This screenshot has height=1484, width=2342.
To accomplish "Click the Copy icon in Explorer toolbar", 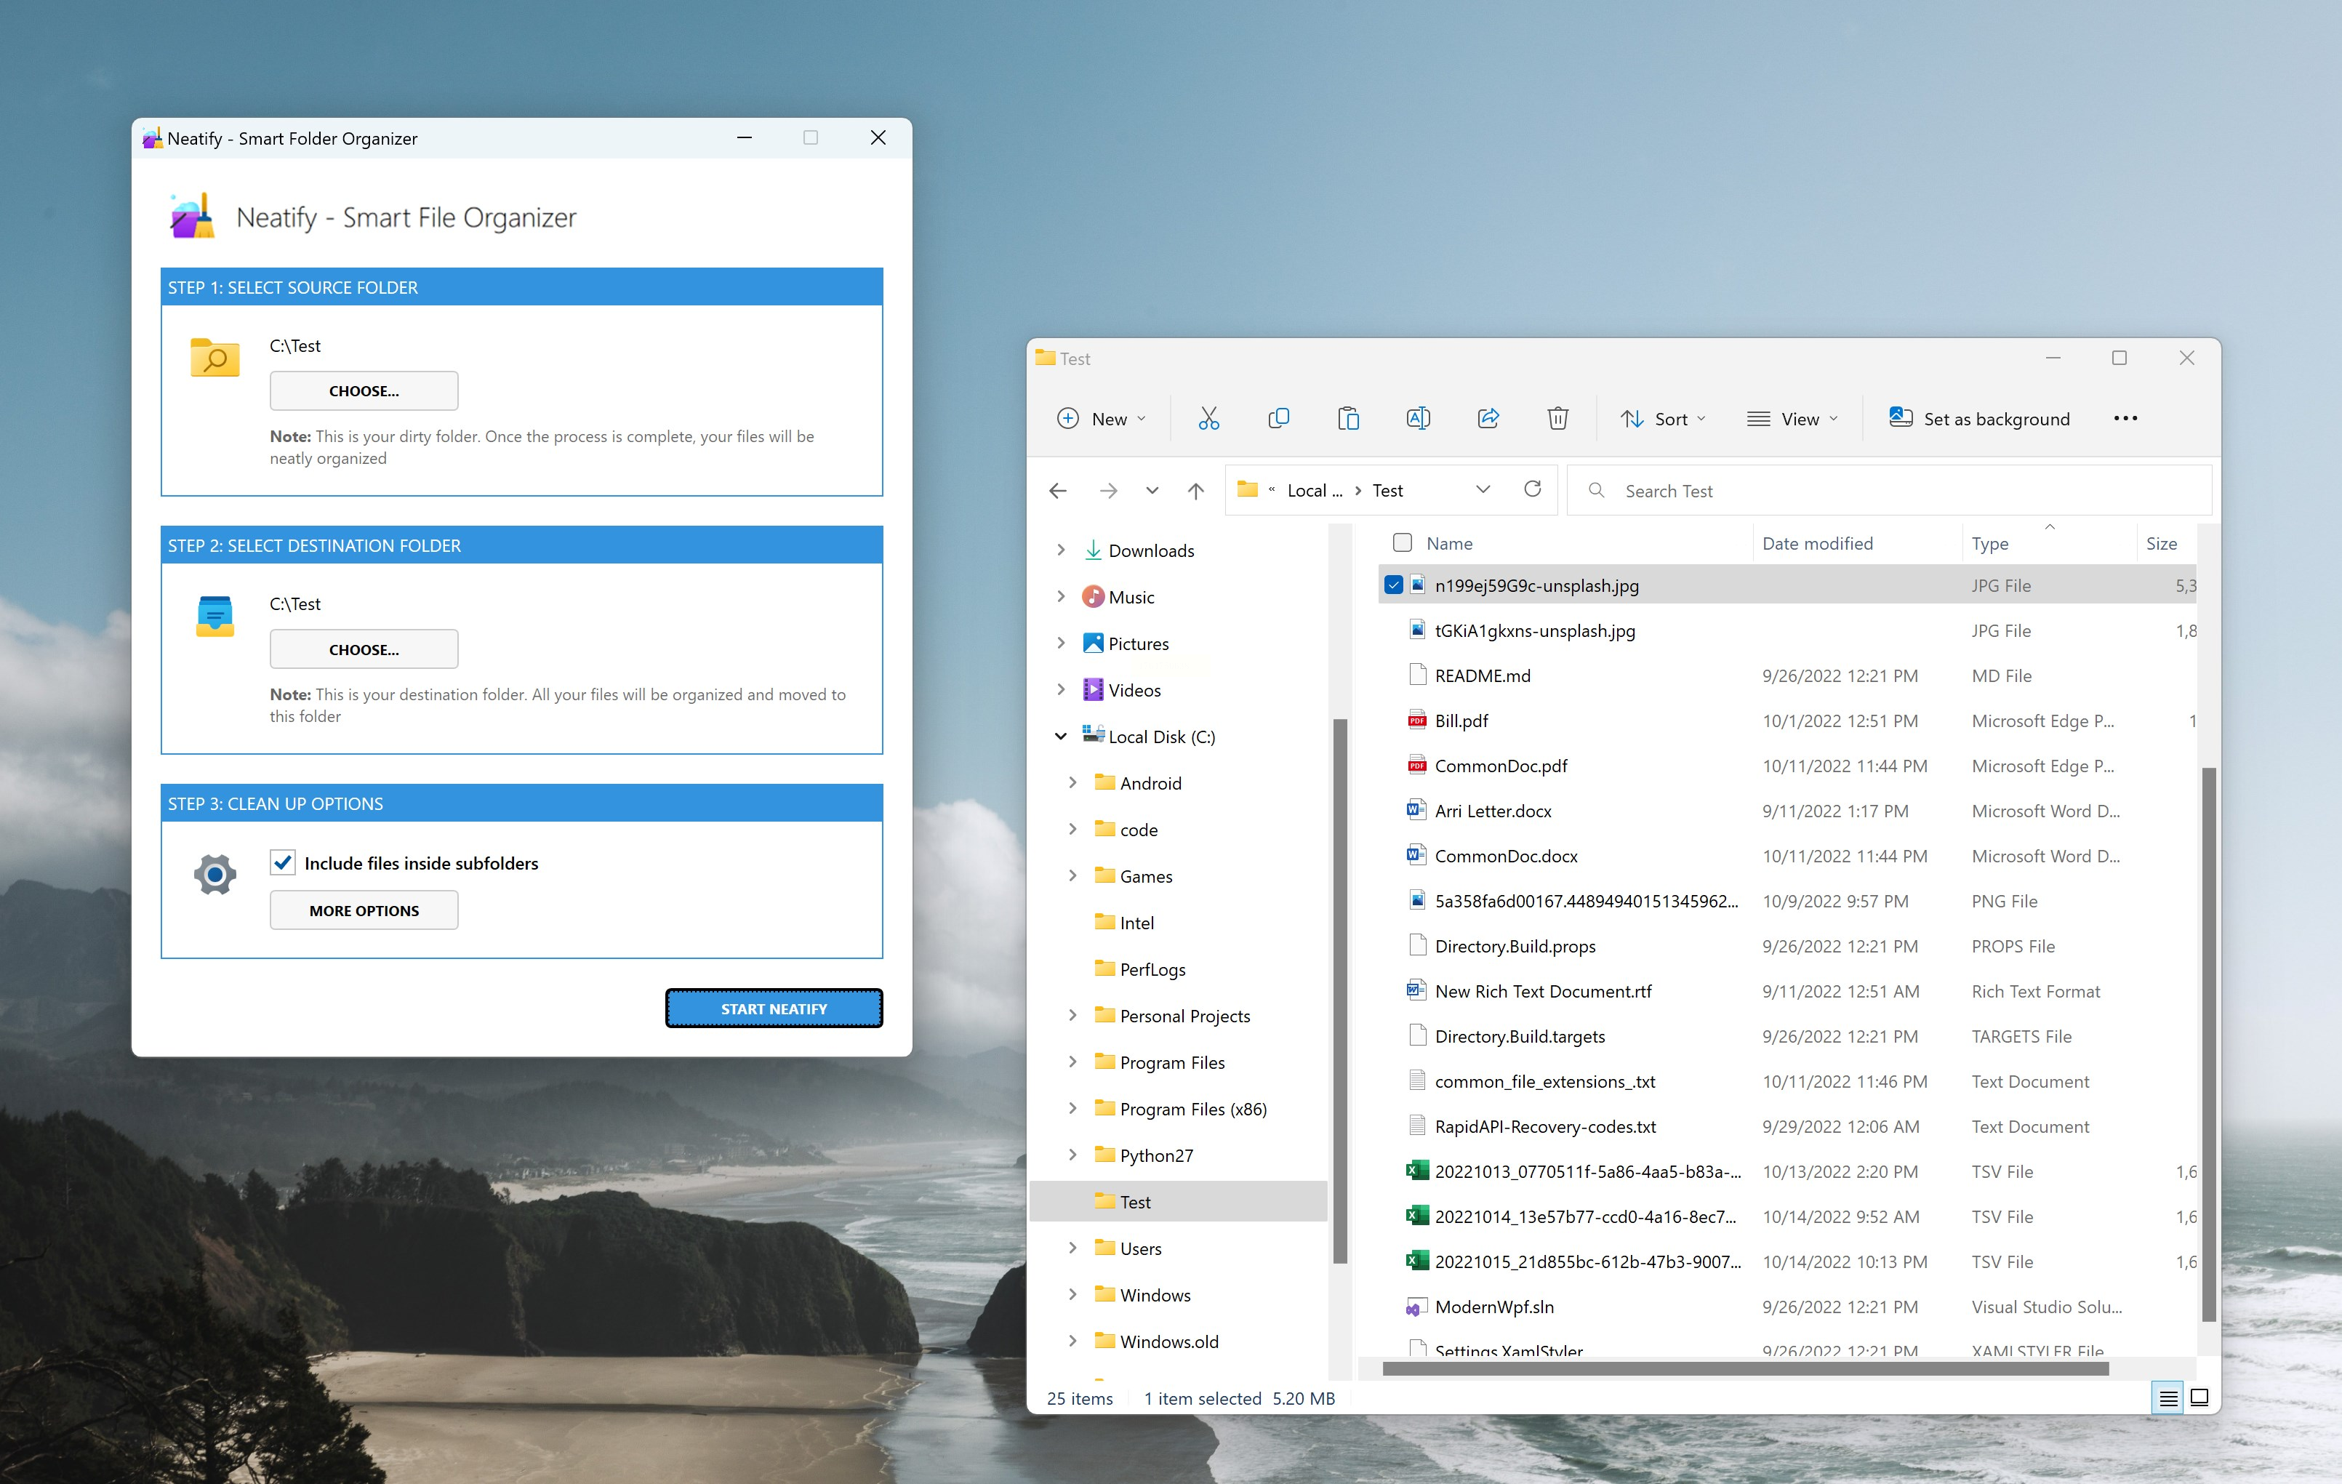I will pyautogui.click(x=1278, y=418).
